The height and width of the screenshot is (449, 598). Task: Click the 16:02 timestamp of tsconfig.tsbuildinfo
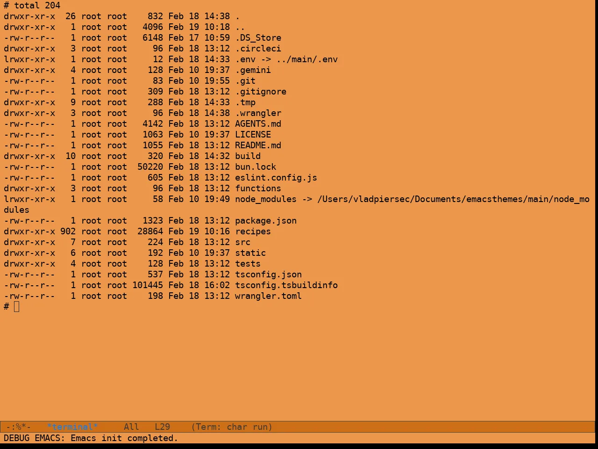tap(217, 285)
